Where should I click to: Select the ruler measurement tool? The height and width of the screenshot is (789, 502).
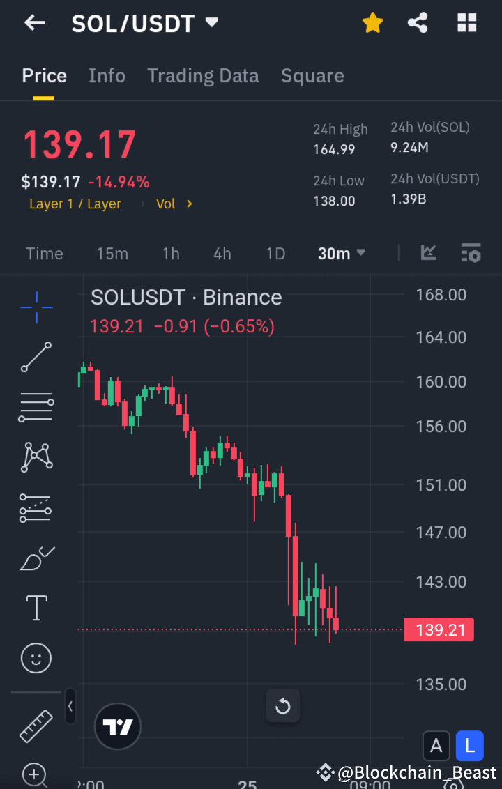click(x=35, y=725)
